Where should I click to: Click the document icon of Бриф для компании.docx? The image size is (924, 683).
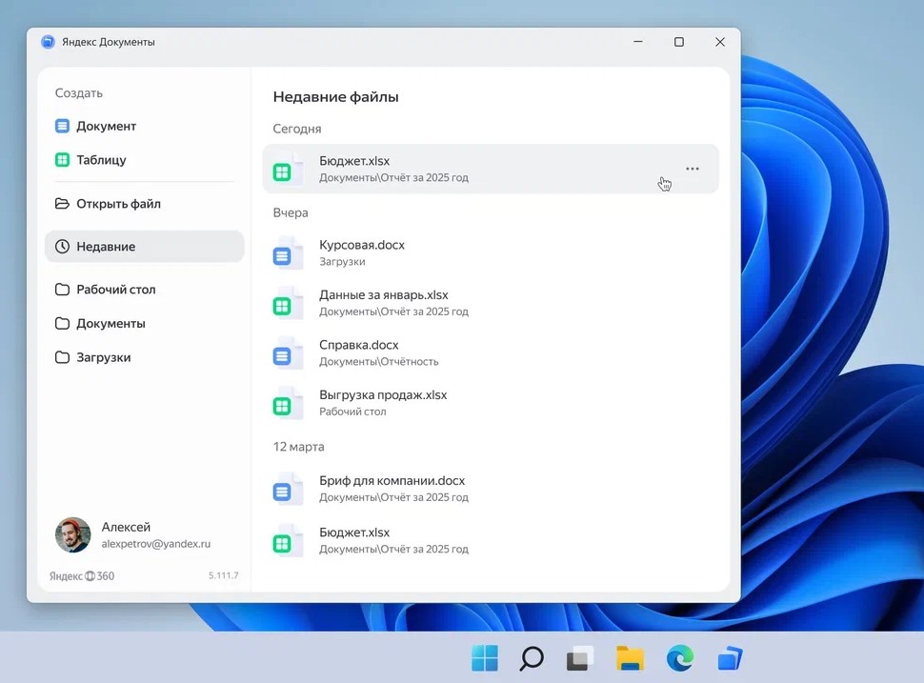287,489
